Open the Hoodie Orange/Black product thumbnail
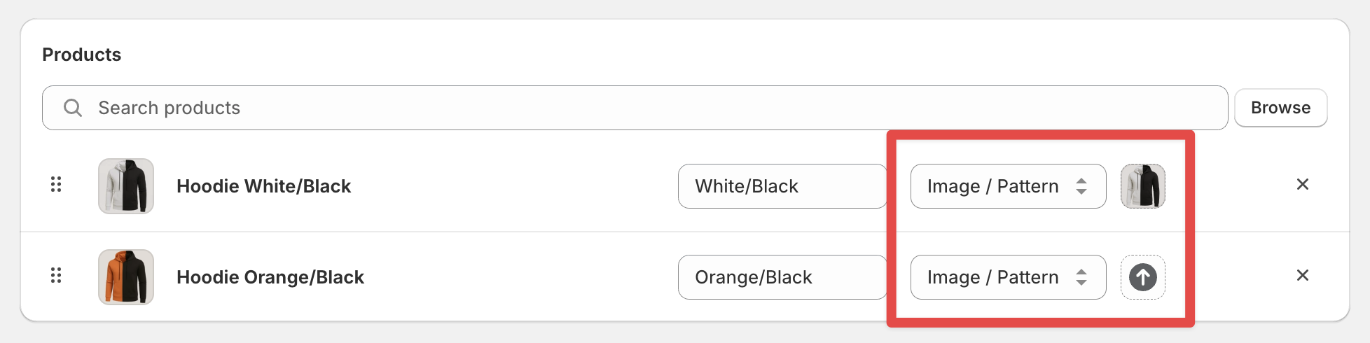The image size is (1370, 343). pyautogui.click(x=126, y=277)
